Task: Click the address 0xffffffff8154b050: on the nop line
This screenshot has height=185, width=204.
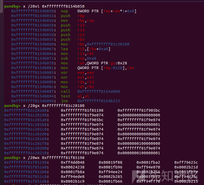Action: tap(34, 11)
